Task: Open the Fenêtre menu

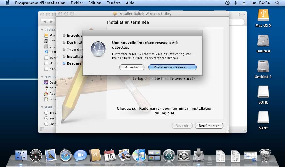Action: pos(114,3)
